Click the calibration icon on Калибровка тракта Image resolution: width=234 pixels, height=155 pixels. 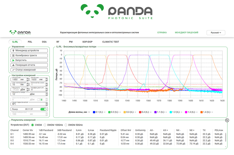13,55
